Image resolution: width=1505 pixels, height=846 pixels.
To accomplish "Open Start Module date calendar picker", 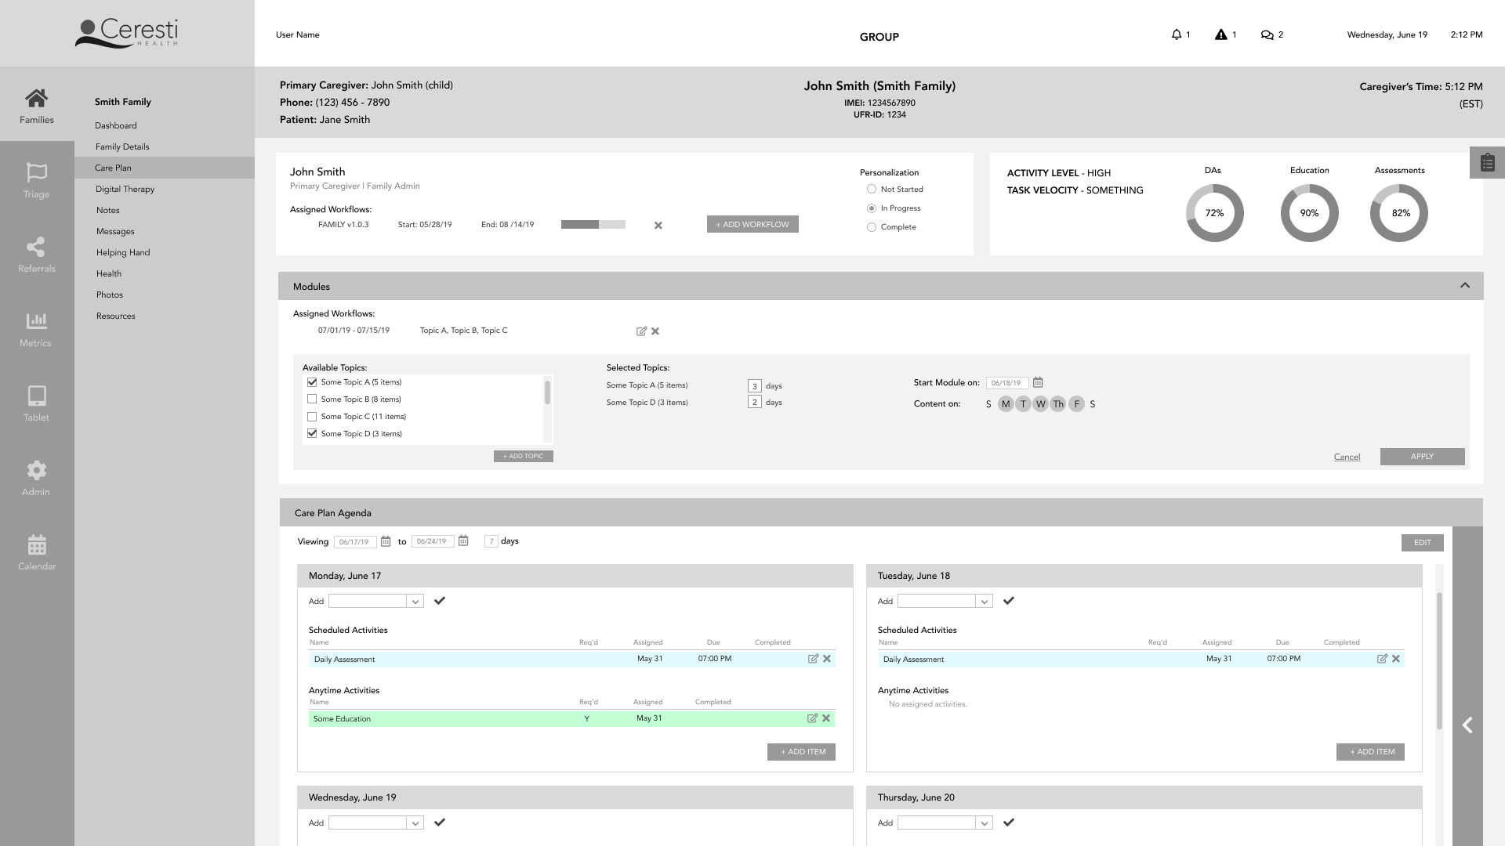I will tap(1038, 382).
